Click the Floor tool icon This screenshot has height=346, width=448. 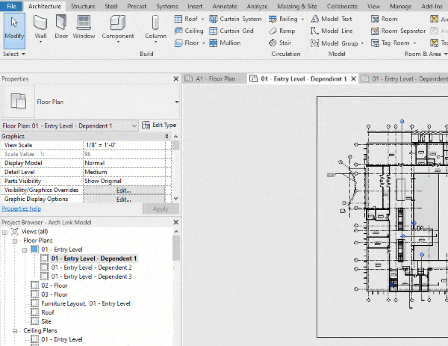(178, 43)
